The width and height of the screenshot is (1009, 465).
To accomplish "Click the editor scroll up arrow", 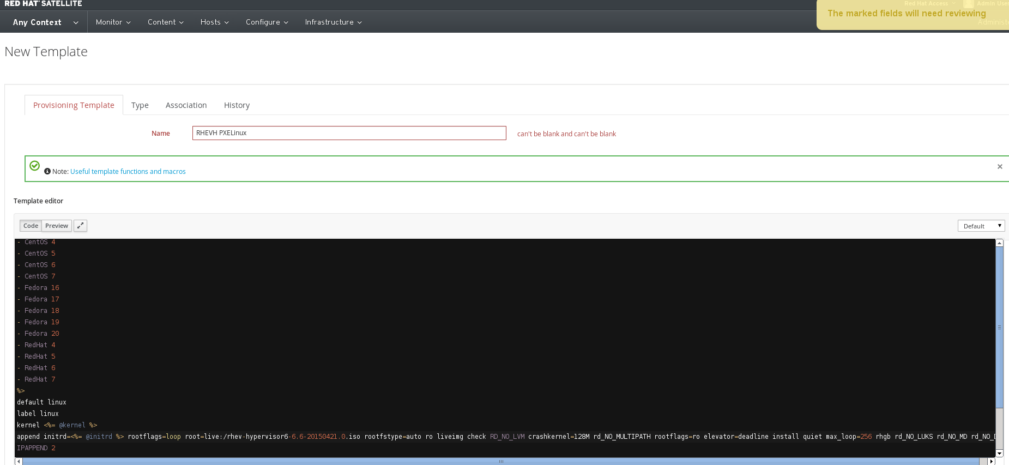I will [1000, 243].
